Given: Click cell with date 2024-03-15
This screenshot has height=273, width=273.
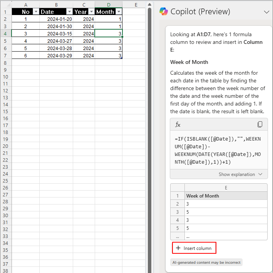Looking at the screenshot, I should tap(56, 33).
